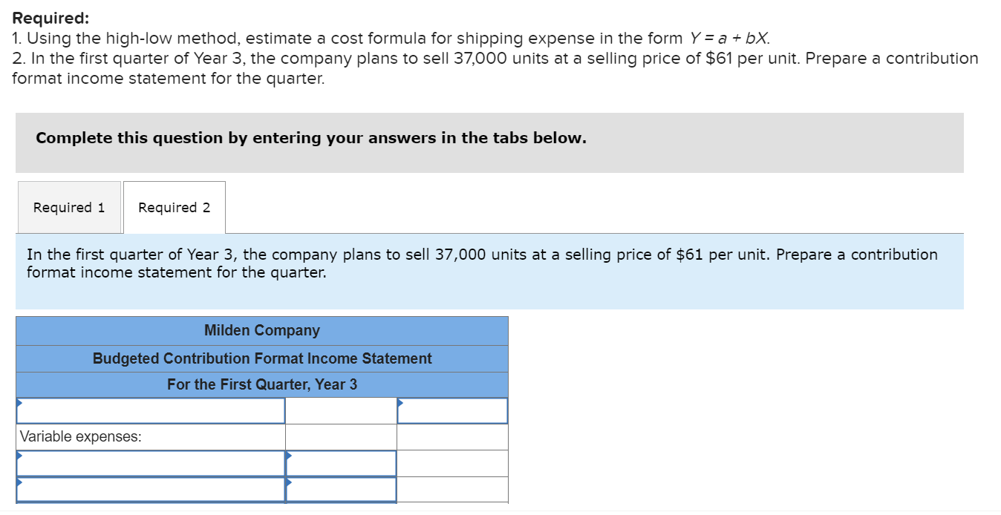Switch to the Required 2 tab
This screenshot has width=1001, height=515.
174,207
